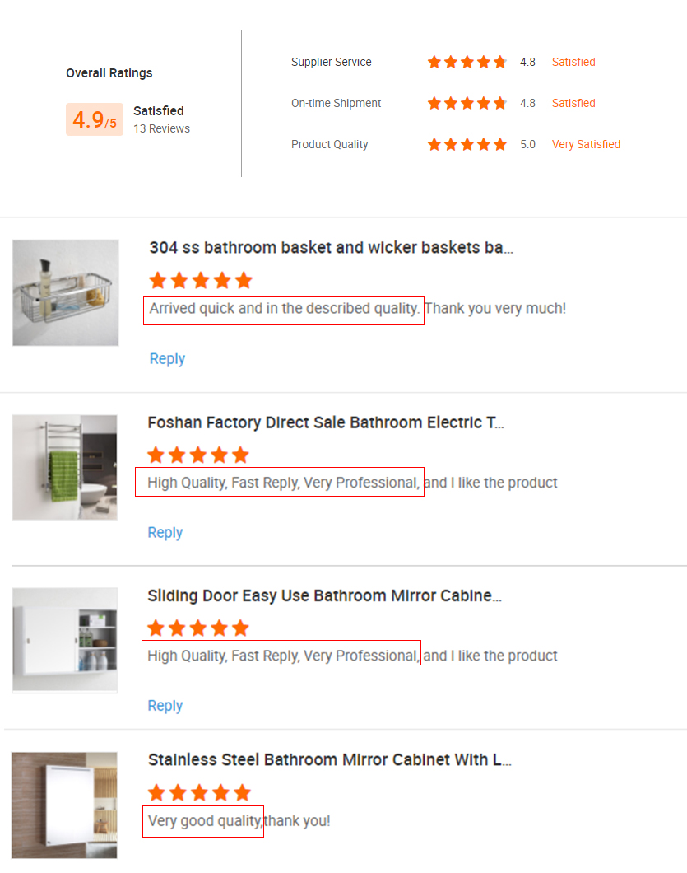Open Stainless Steel Bathroom Mirror Cabinet title
Viewport: 687px width, 873px height.
329,759
